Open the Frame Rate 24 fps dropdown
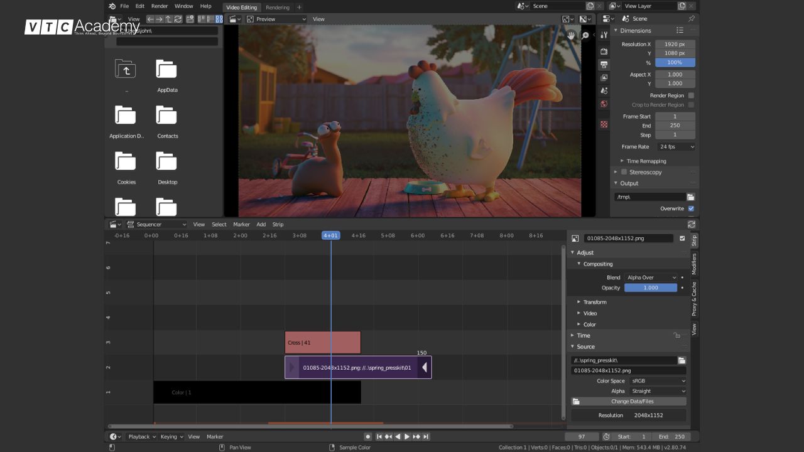The width and height of the screenshot is (804, 452). tap(676, 147)
